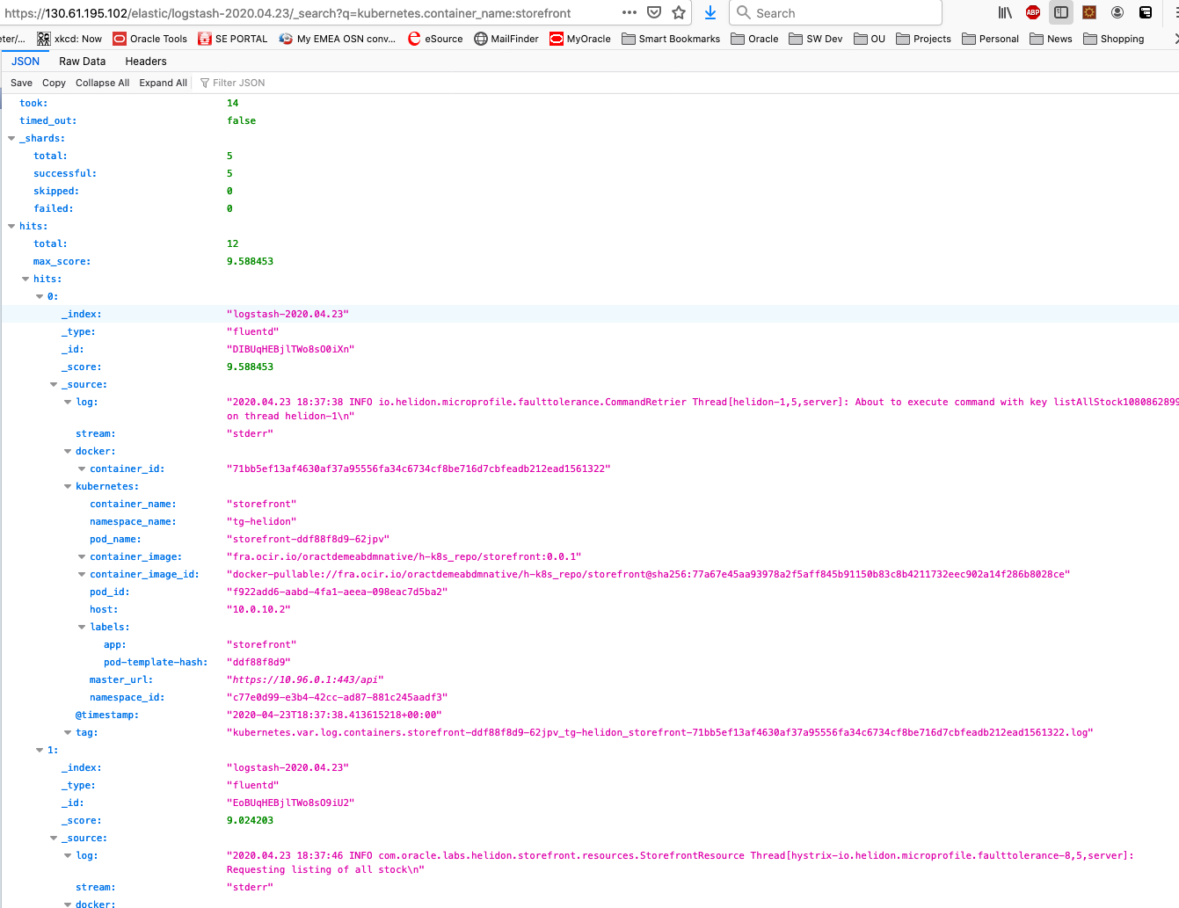Open the Oracle bookmarks folder

[x=755, y=39]
